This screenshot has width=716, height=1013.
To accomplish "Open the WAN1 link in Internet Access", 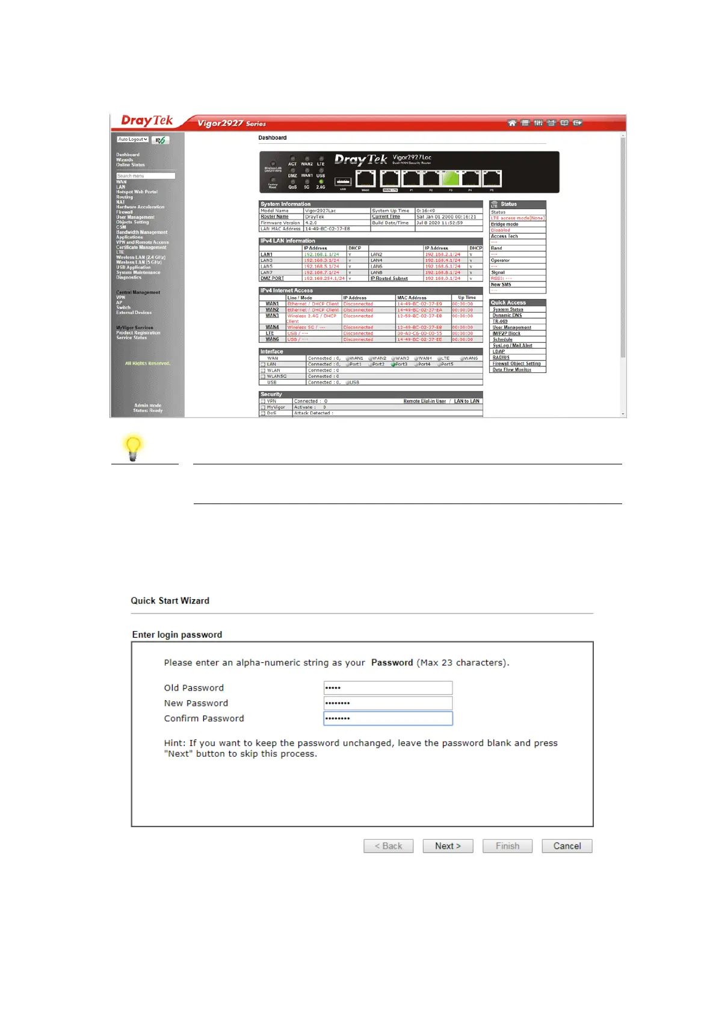I will click(x=273, y=304).
